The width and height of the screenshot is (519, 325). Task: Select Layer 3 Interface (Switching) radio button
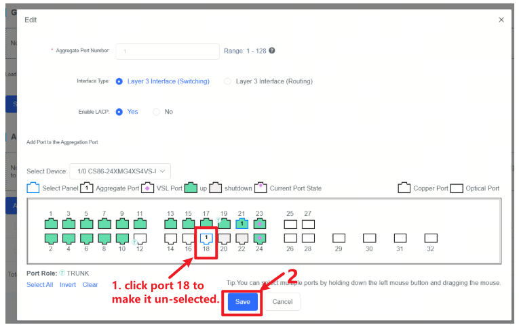[119, 81]
